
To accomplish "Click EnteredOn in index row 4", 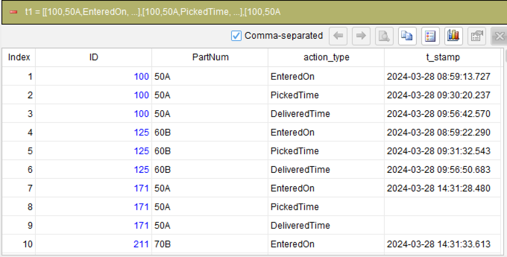I will [x=292, y=132].
